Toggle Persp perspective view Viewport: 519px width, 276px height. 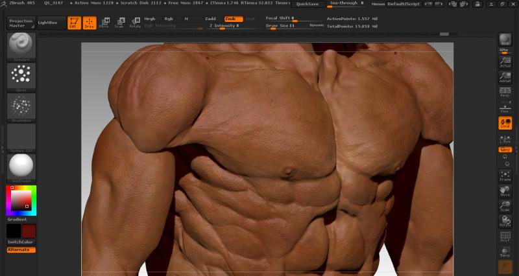click(x=505, y=92)
